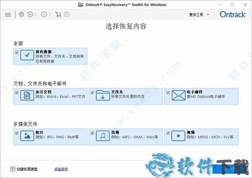The width and height of the screenshot is (252, 178).
Task: Click the 文件夹 folder icon
Action: [x=103, y=96]
